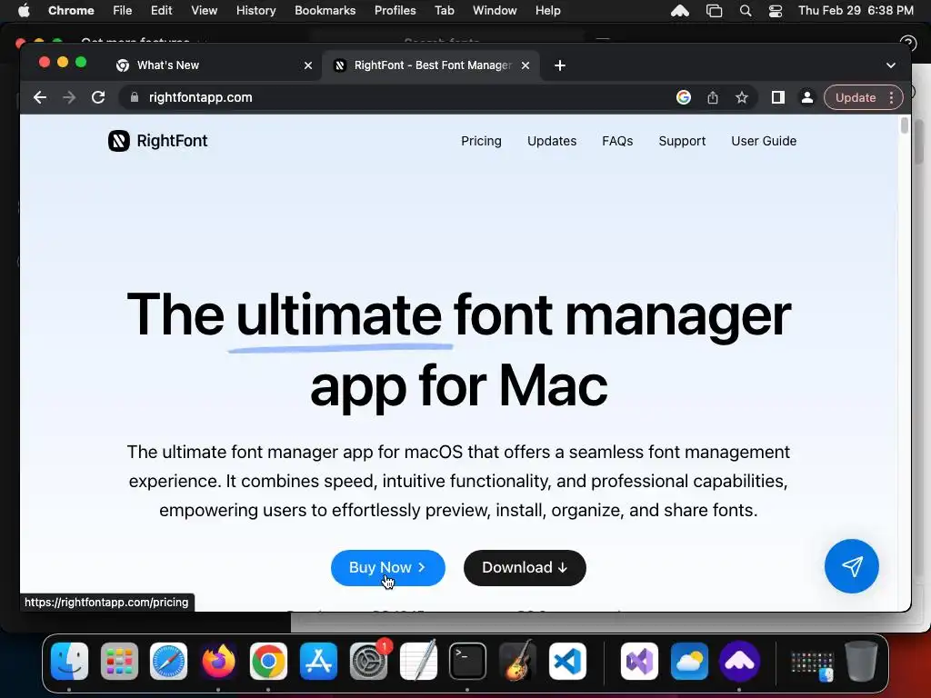Open the Pricing page link
The image size is (931, 698).
[481, 141]
